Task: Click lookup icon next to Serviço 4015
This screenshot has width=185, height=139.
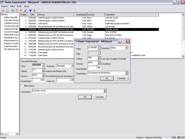Action: [99, 63]
